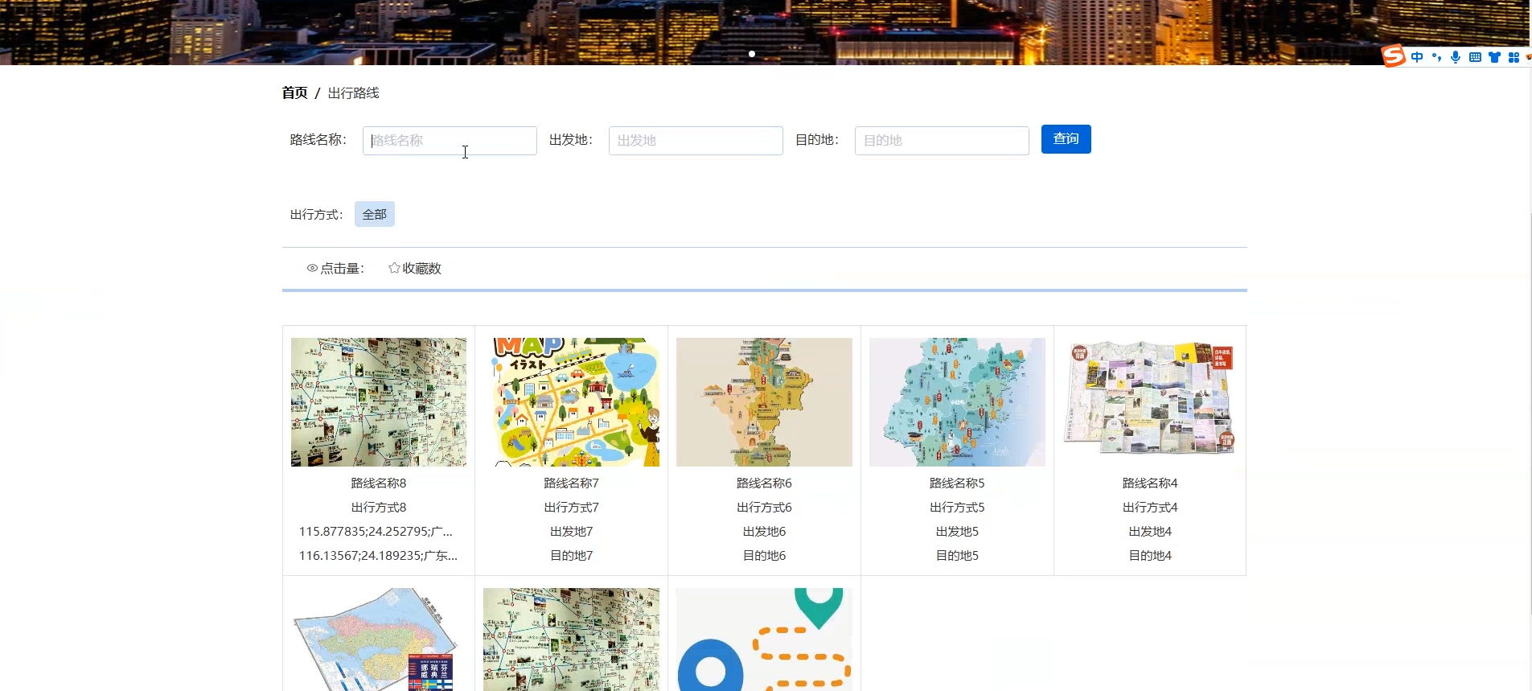Screen dimensions: 1532x691
Task: Focus the 出发地 input field
Action: point(696,141)
